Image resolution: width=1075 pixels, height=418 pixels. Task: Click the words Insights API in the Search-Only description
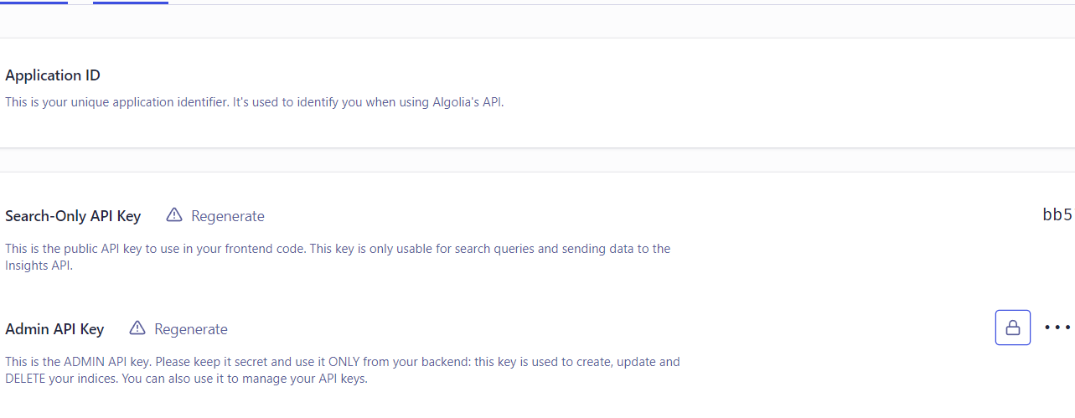click(x=39, y=266)
